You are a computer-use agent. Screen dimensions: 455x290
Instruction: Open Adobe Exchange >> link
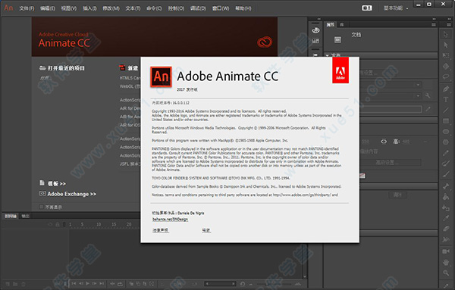point(72,194)
